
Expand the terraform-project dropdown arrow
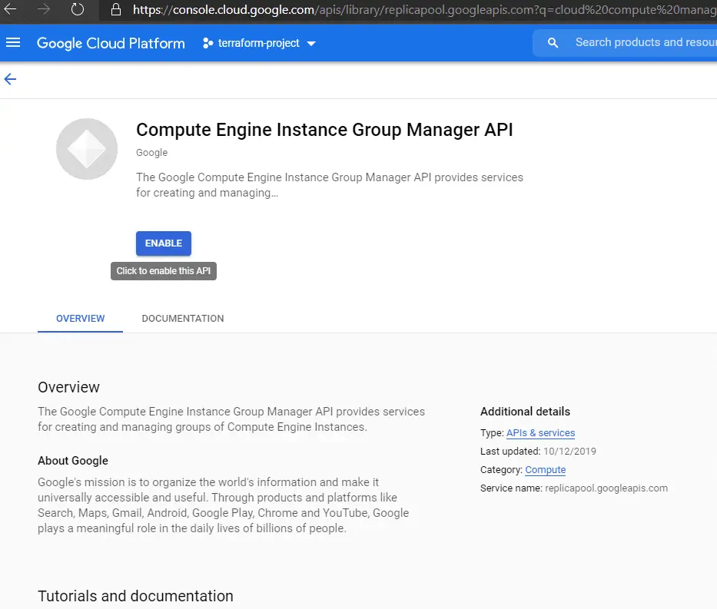(x=311, y=44)
